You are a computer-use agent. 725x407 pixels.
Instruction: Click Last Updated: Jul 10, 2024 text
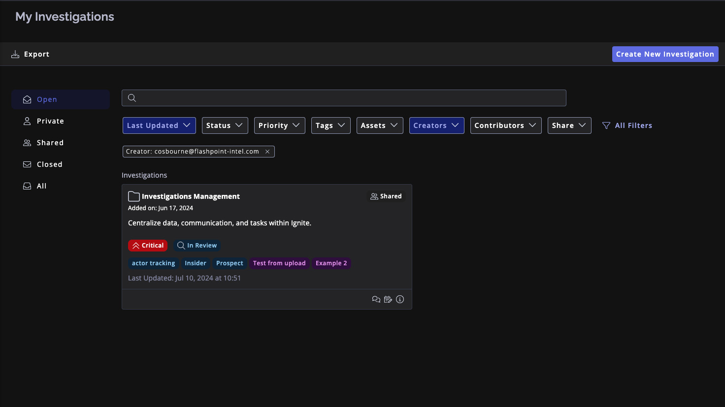184,278
